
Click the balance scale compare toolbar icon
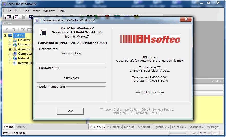31,17
